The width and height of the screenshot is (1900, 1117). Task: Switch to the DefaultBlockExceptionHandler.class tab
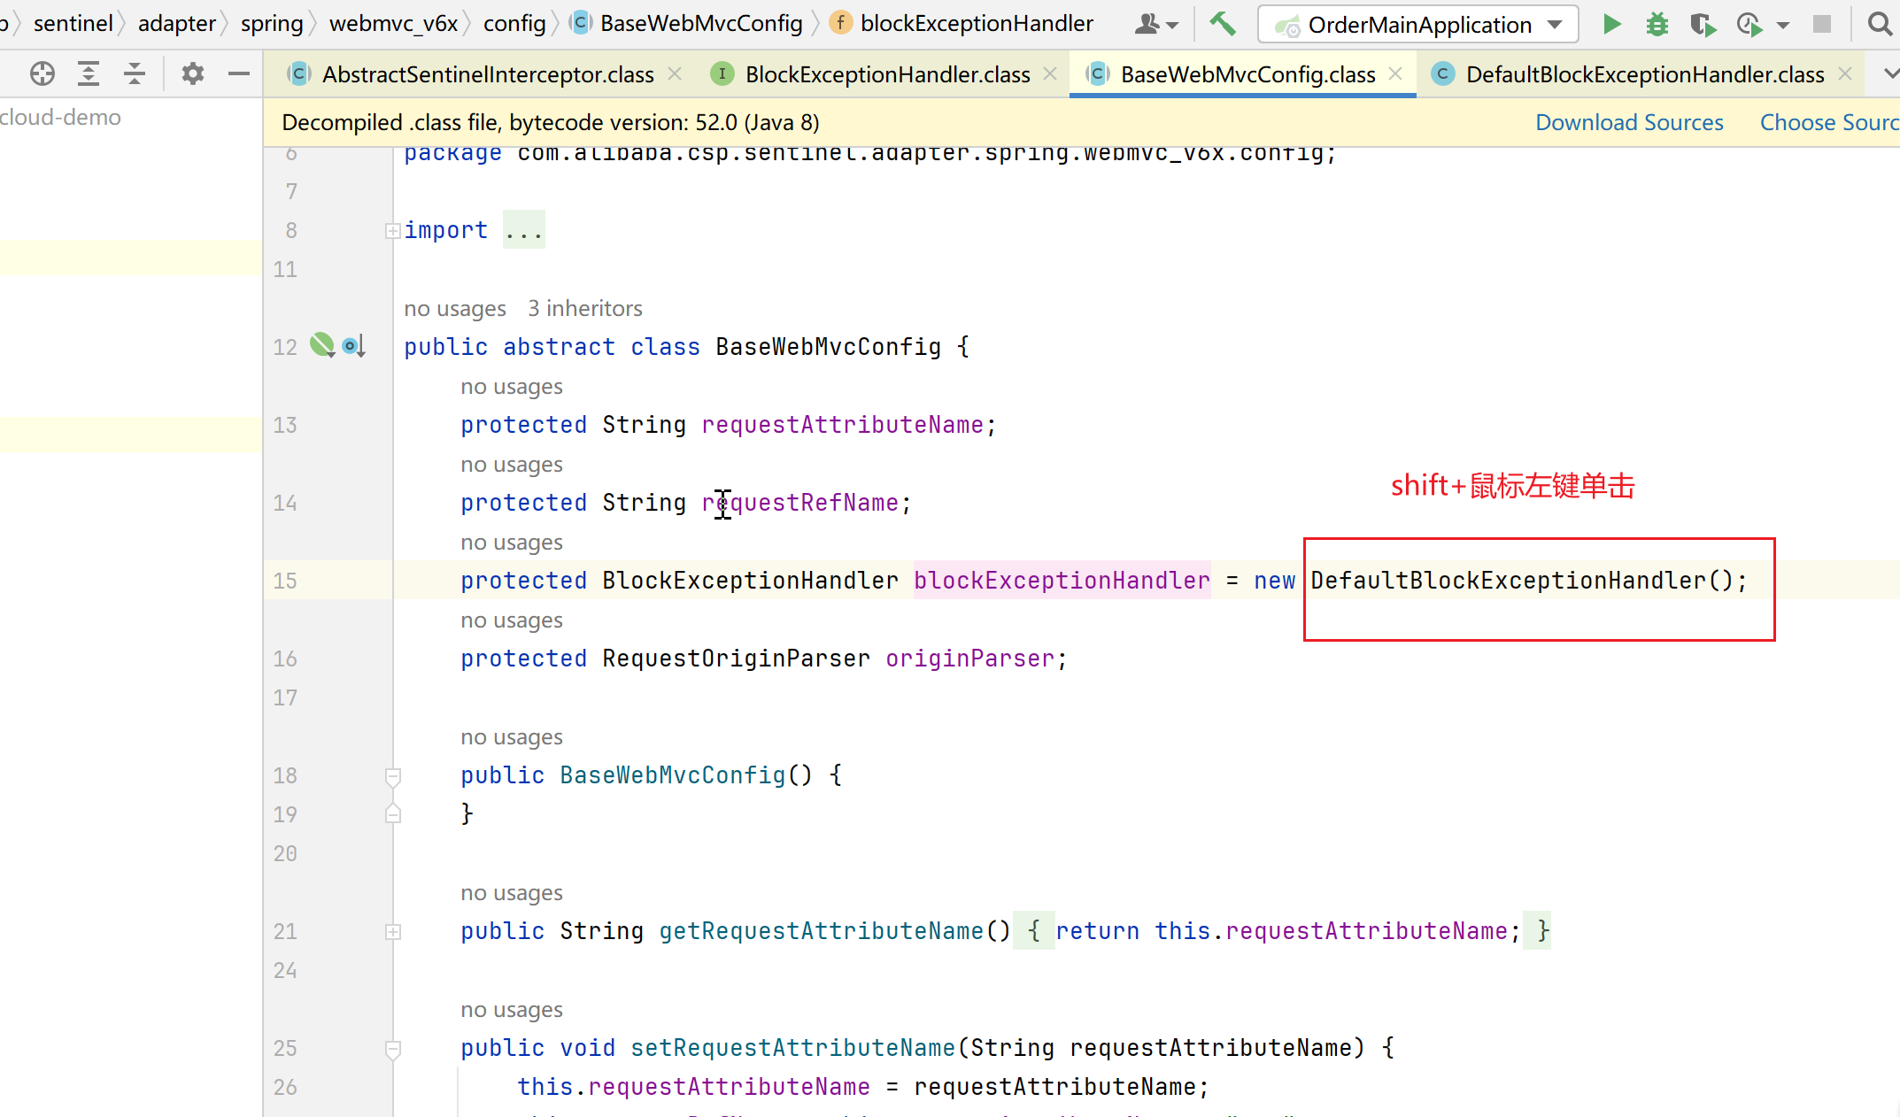click(1644, 74)
